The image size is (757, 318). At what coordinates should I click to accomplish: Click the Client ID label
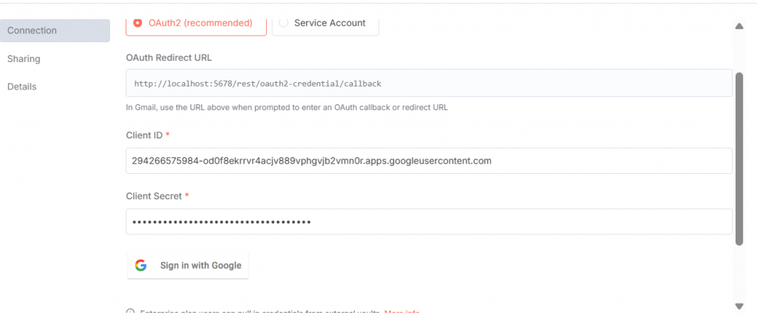(x=144, y=135)
